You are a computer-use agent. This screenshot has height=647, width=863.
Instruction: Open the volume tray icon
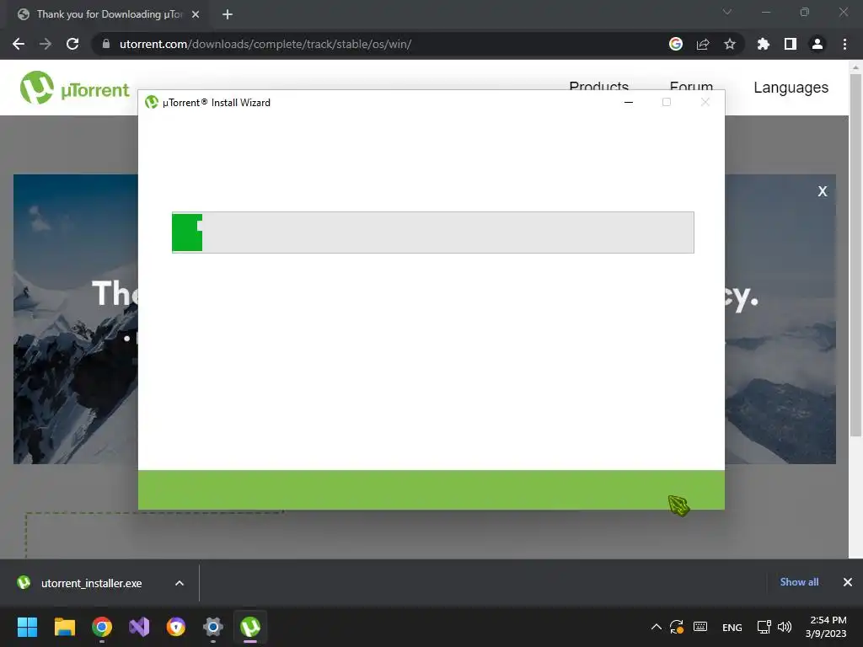(x=785, y=627)
